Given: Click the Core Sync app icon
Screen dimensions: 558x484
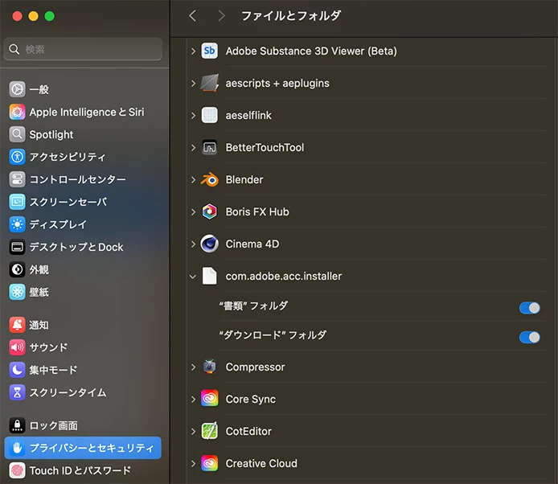Looking at the screenshot, I should [x=209, y=399].
